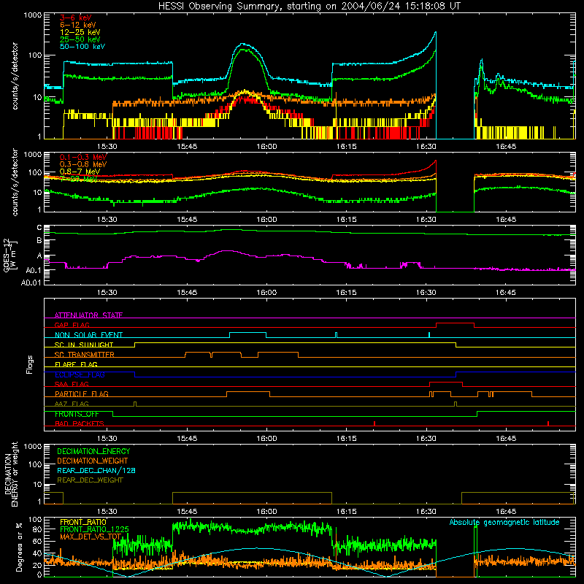Click the MAX_DET_VS_TOT legend label

click(x=91, y=537)
